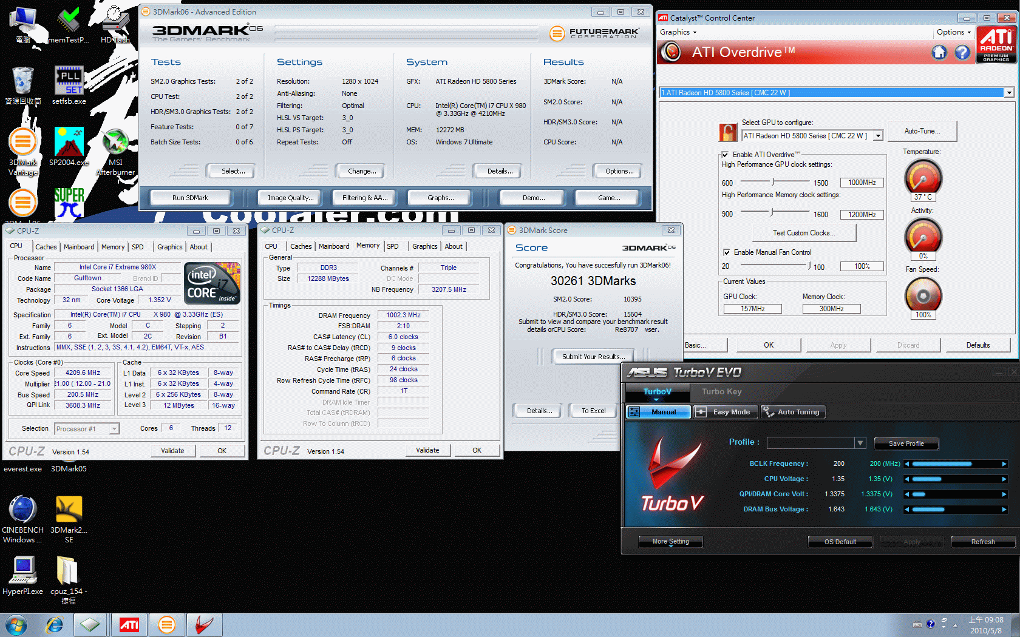Launch SP2004.exe desktop icon
Viewport: 1020px width, 637px height.
coord(69,147)
